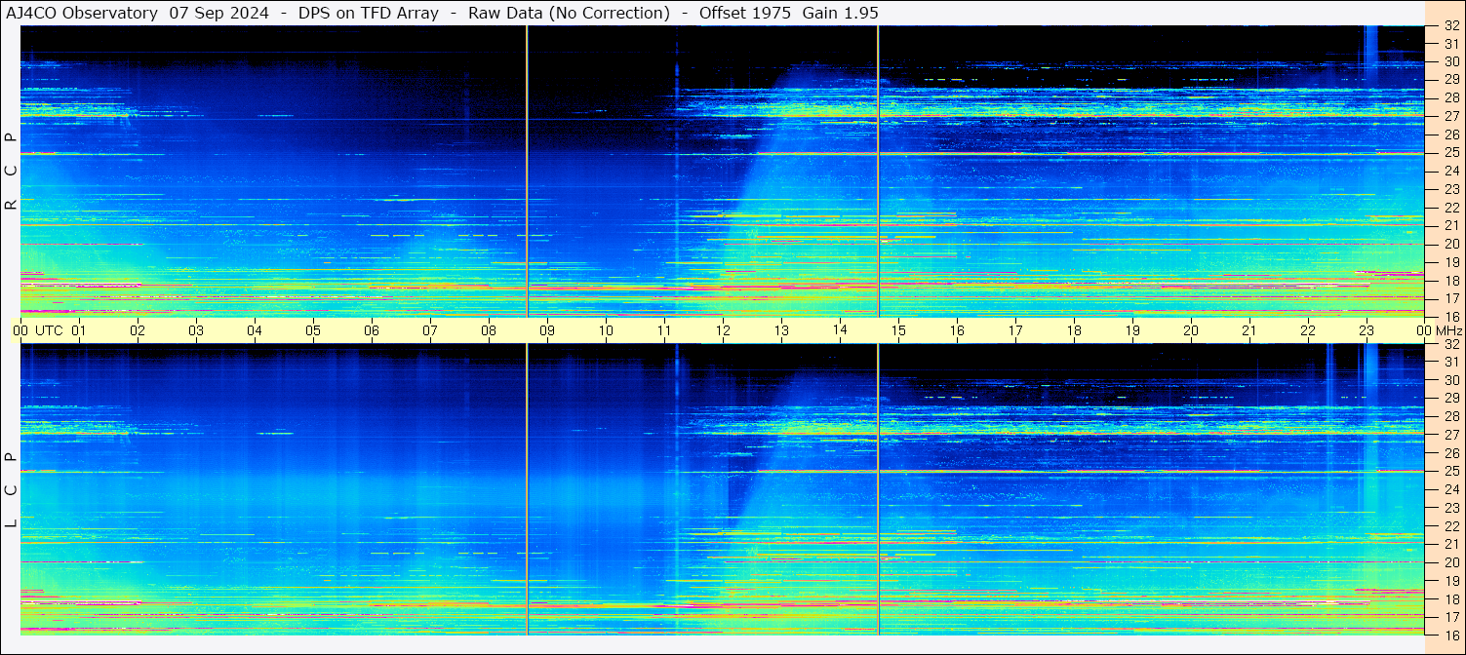Click the 12 hour mark on UTC axis
The height and width of the screenshot is (655, 1466).
(723, 330)
